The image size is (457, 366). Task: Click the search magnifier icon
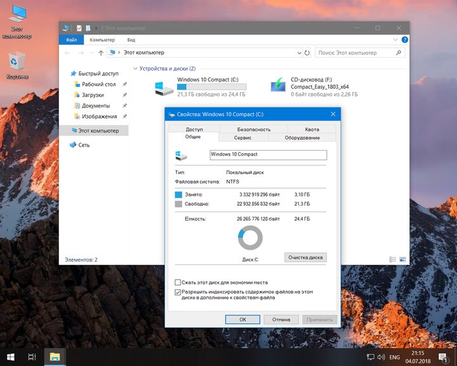(399, 53)
